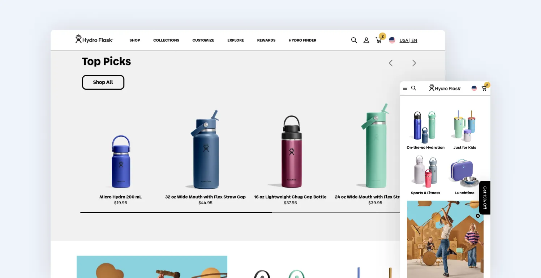The height and width of the screenshot is (278, 541).
Task: Click the Sports & Fitness label
Action: [x=425, y=193]
